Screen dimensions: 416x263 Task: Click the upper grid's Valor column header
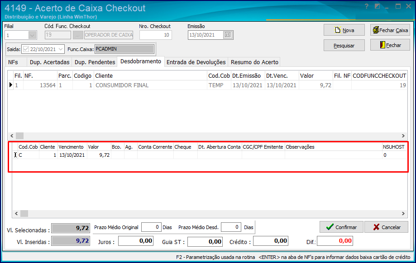[x=316, y=76]
